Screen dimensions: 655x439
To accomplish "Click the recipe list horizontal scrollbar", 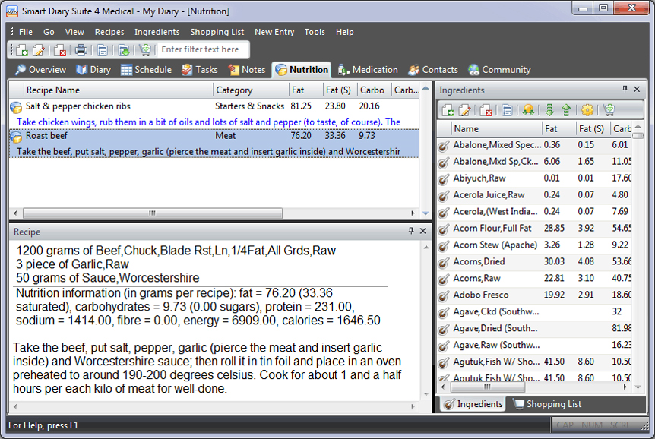I will [x=152, y=213].
